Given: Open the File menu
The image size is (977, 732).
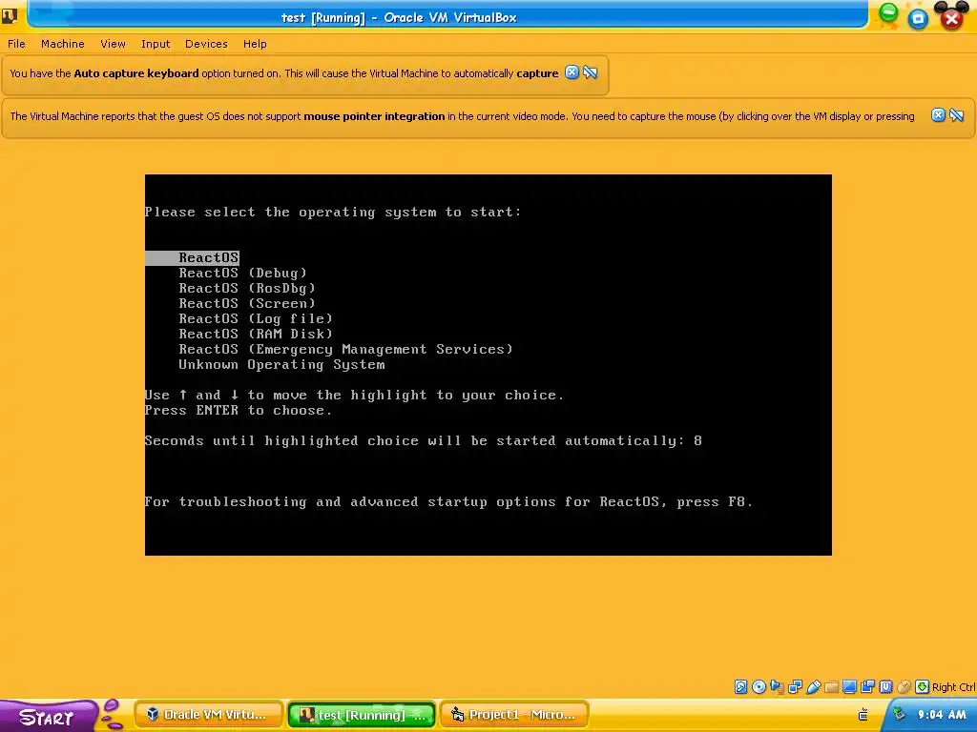Looking at the screenshot, I should pyautogui.click(x=16, y=44).
